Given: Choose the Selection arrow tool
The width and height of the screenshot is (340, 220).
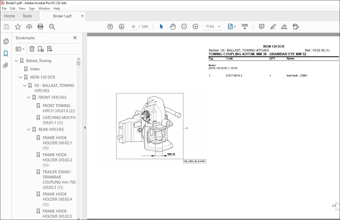Looking at the screenshot, I should tap(161, 27).
